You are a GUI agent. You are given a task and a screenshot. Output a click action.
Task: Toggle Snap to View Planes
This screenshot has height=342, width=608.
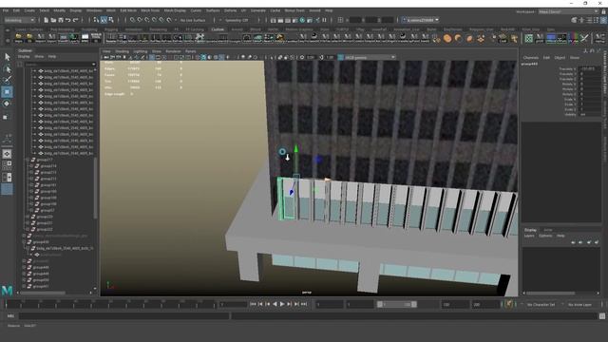(161, 20)
